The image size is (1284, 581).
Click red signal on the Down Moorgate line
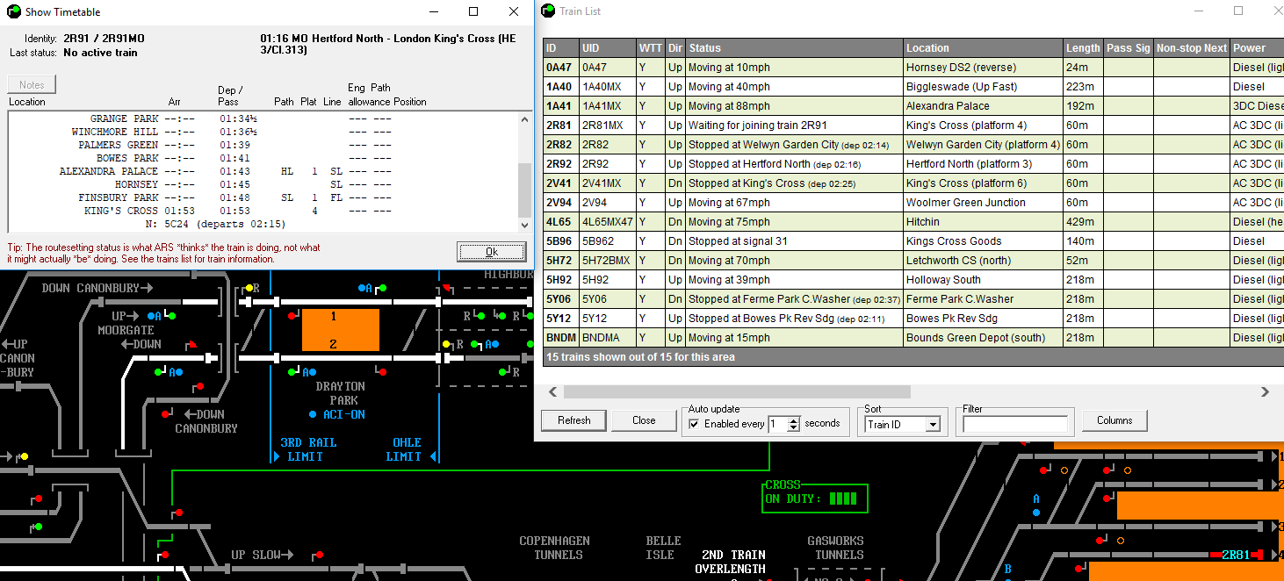193,344
